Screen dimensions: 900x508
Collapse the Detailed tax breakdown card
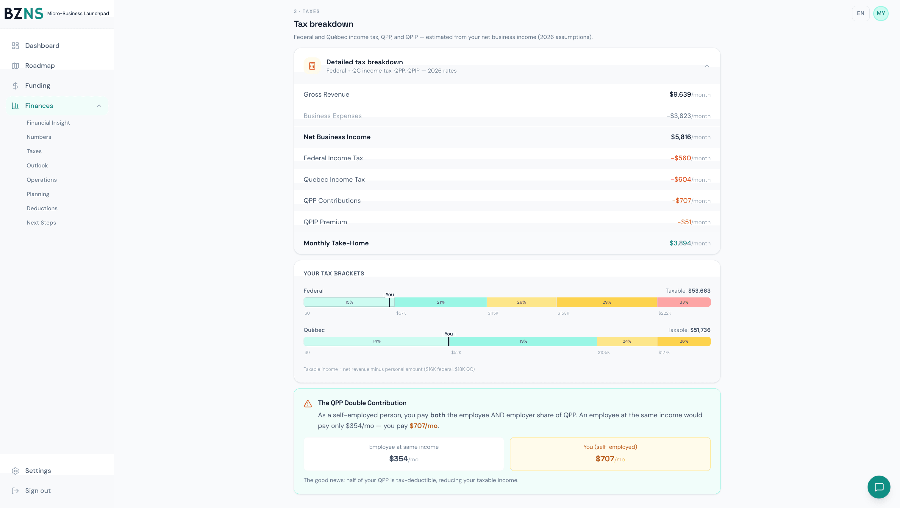[x=707, y=66]
